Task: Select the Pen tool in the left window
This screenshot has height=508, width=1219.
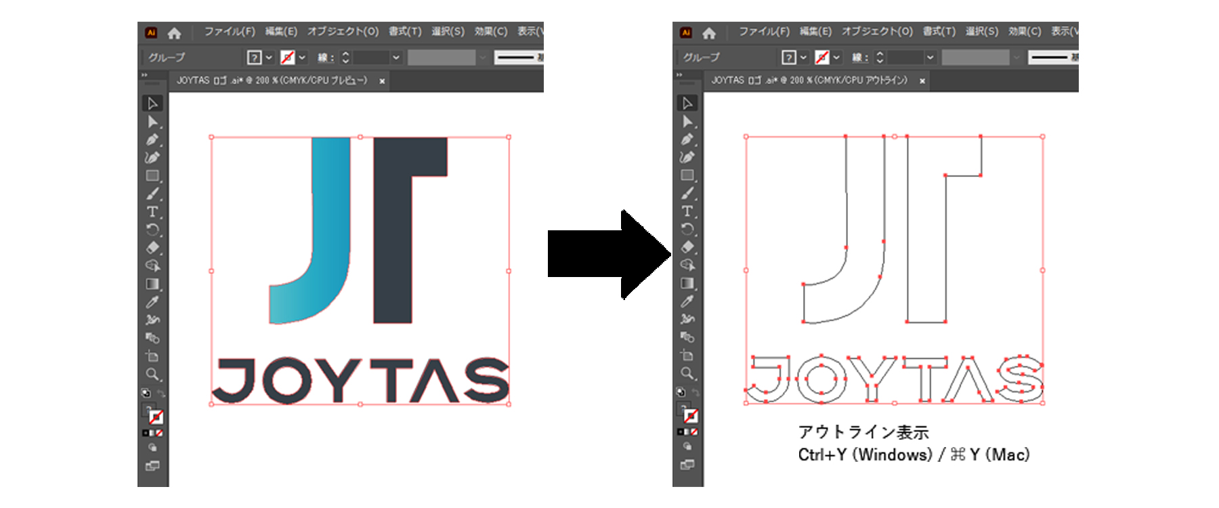Action: (152, 140)
